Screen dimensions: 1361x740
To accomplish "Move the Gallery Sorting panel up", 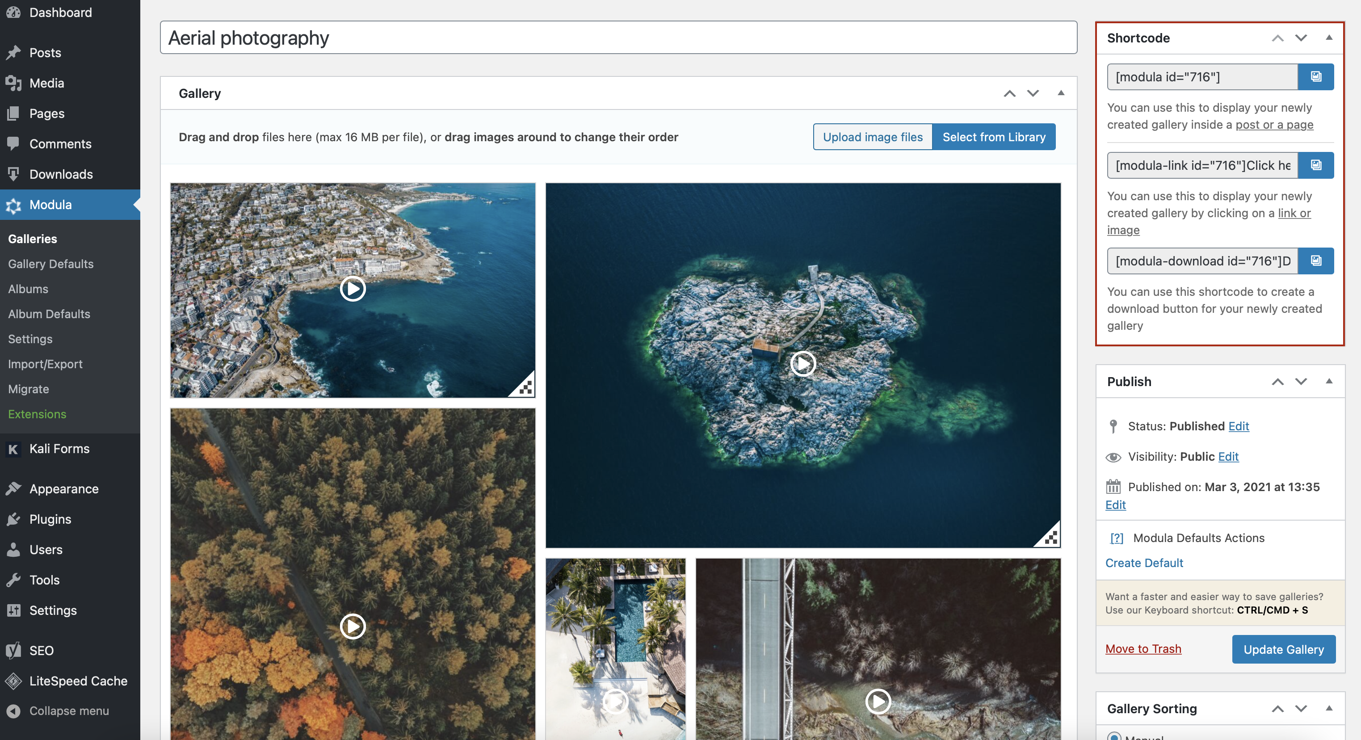I will 1277,709.
